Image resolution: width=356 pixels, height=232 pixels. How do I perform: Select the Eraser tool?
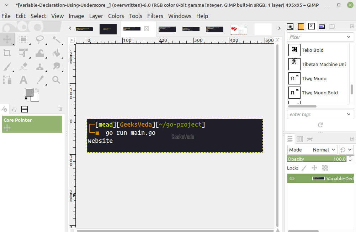tap(23, 66)
